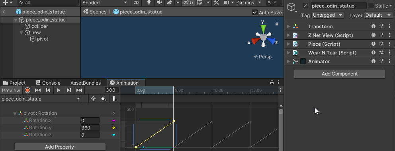395x151 pixels.
Task: Enable animation keyframe recording
Action: tap(27, 90)
